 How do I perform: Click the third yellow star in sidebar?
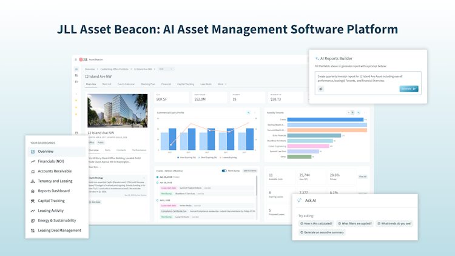(76, 114)
